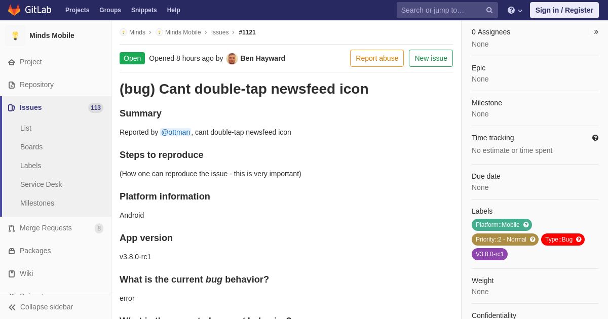Viewport: 608px width, 319px height.
Task: Click the Priority::2 label help icon
Action: pos(533,240)
